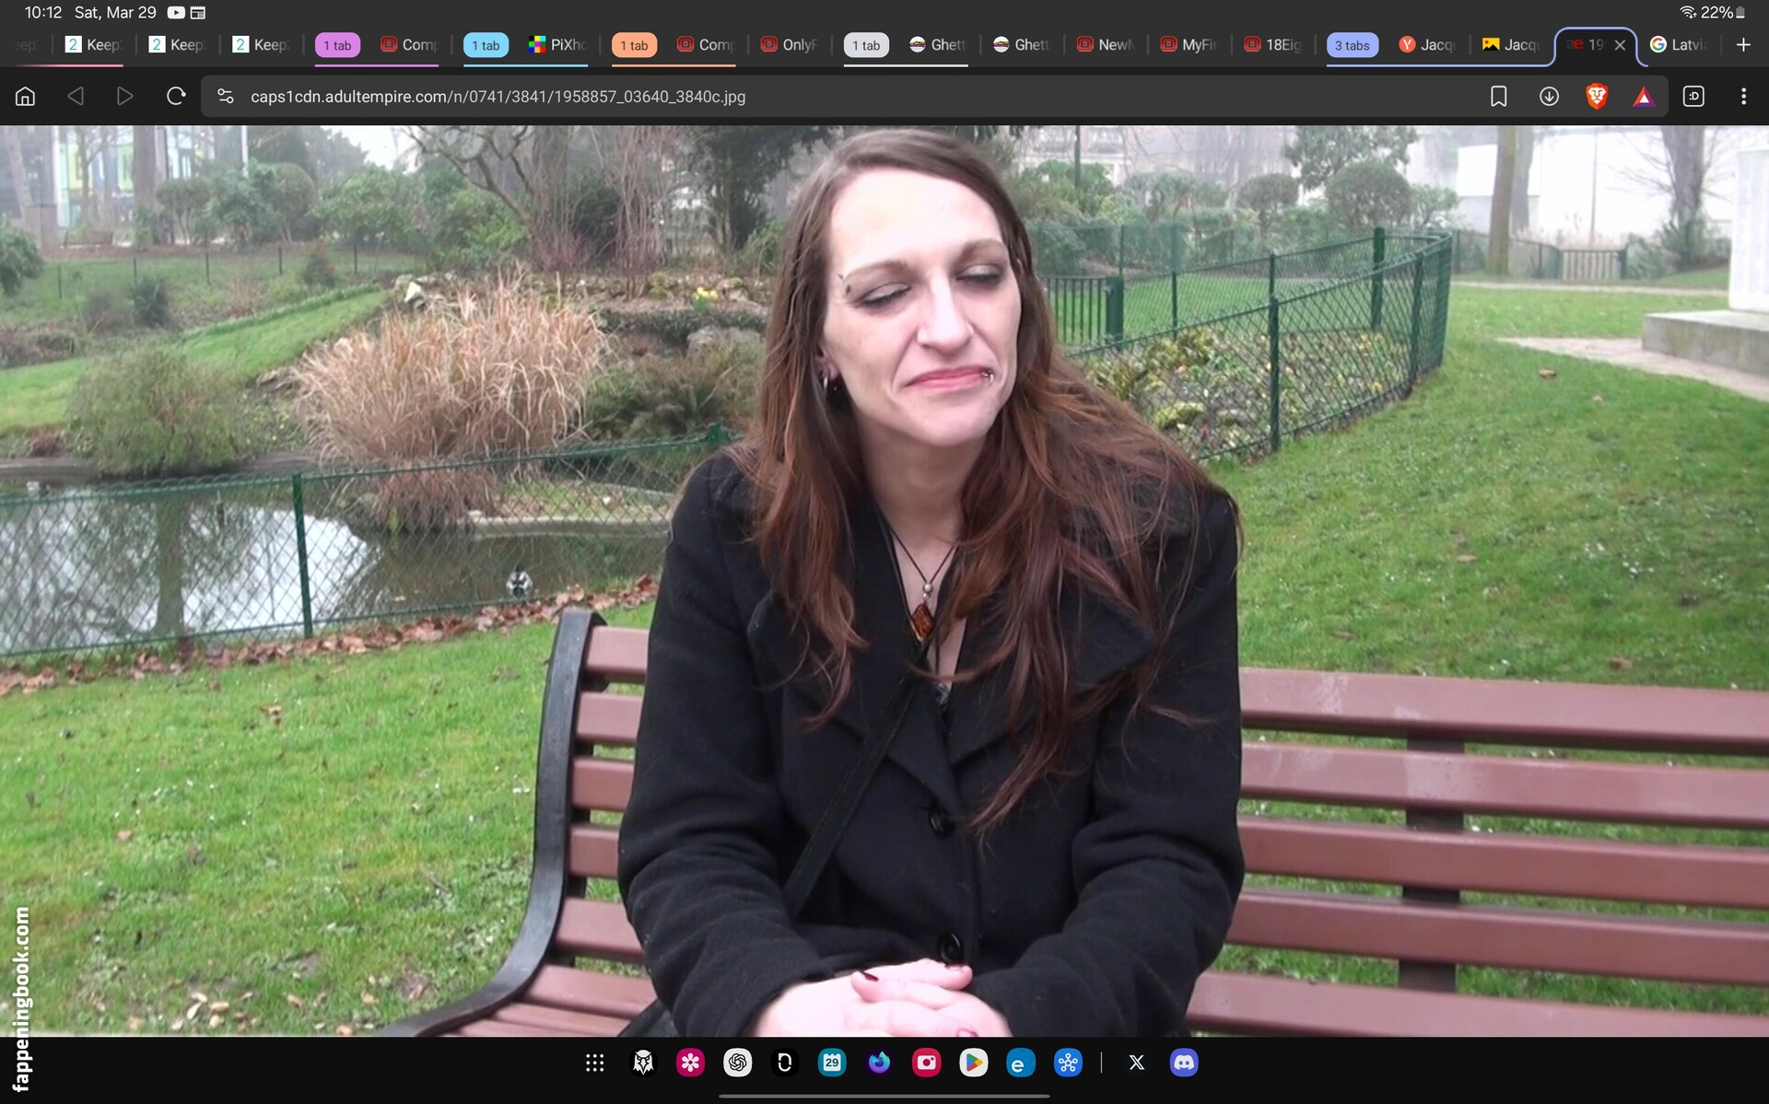Go back to previous page
1769x1104 pixels.
pyautogui.click(x=76, y=97)
